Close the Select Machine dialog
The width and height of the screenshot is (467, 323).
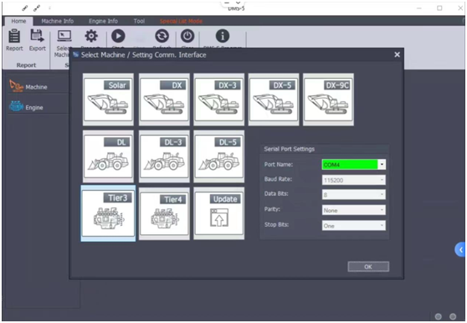[x=397, y=54]
